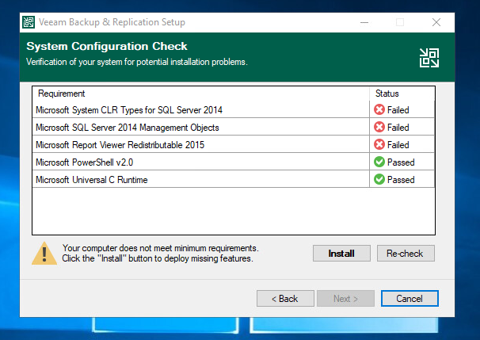Click the grayed-out Next > button
This screenshot has height=340, width=480.
pos(345,298)
